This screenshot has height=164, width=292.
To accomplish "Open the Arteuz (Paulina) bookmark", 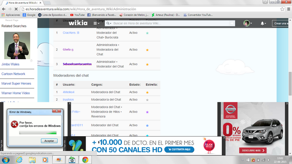I will 166,15.
